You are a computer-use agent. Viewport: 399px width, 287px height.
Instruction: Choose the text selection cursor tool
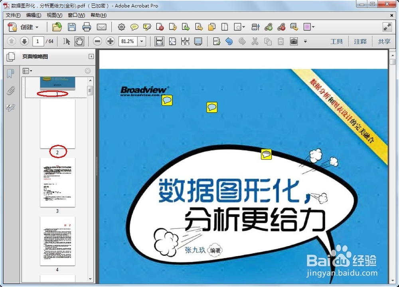pyautogui.click(x=66, y=41)
